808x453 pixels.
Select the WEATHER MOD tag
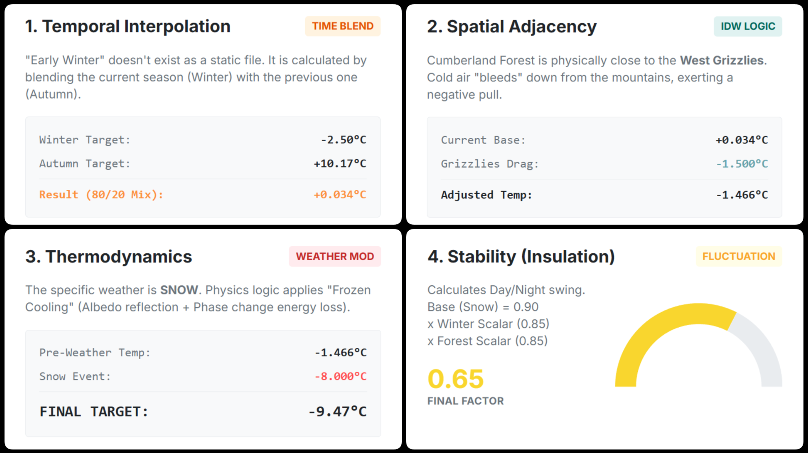point(335,256)
